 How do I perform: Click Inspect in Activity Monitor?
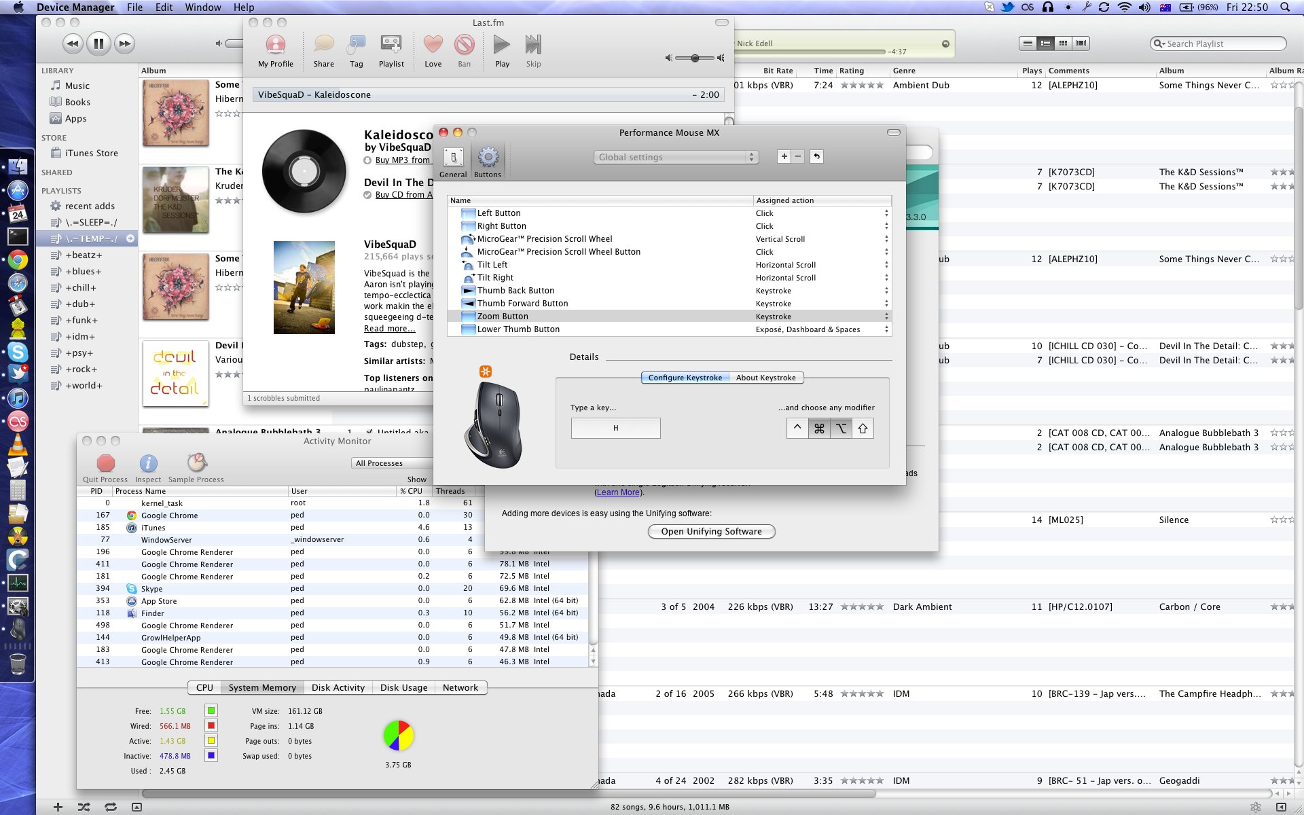tap(148, 469)
